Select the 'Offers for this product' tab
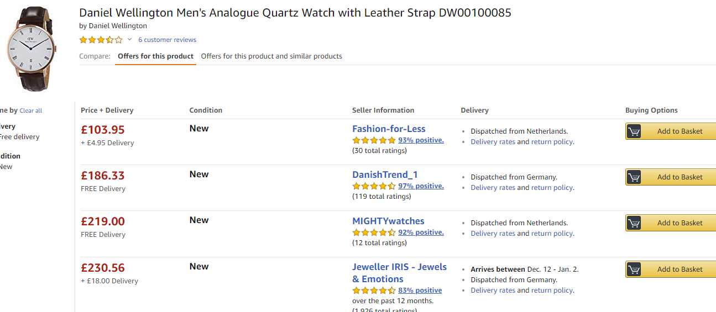 (x=155, y=56)
